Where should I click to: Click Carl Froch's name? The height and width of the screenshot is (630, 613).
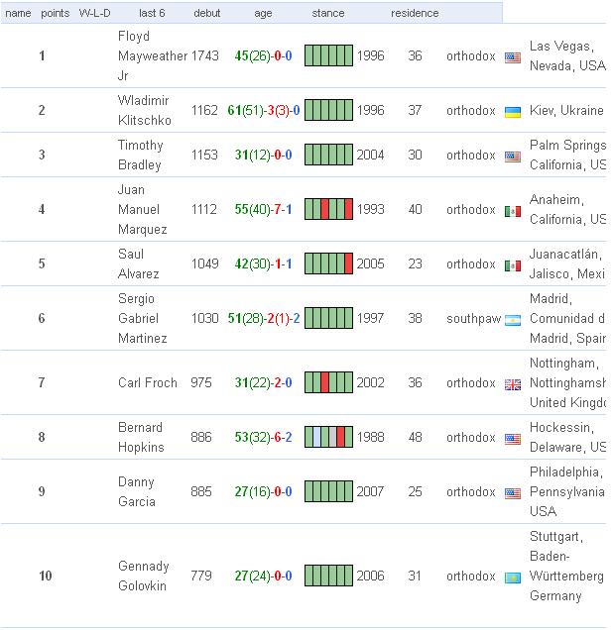pyautogui.click(x=148, y=382)
